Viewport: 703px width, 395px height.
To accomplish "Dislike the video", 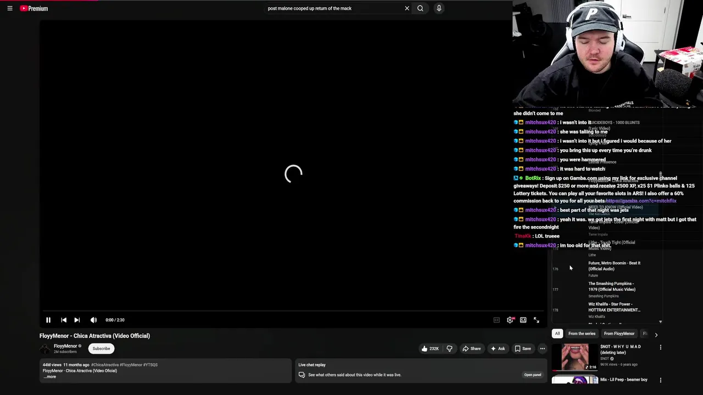I will point(449,348).
